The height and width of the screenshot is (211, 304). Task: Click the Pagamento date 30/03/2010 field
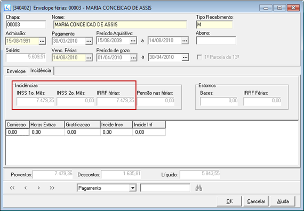click(69, 41)
